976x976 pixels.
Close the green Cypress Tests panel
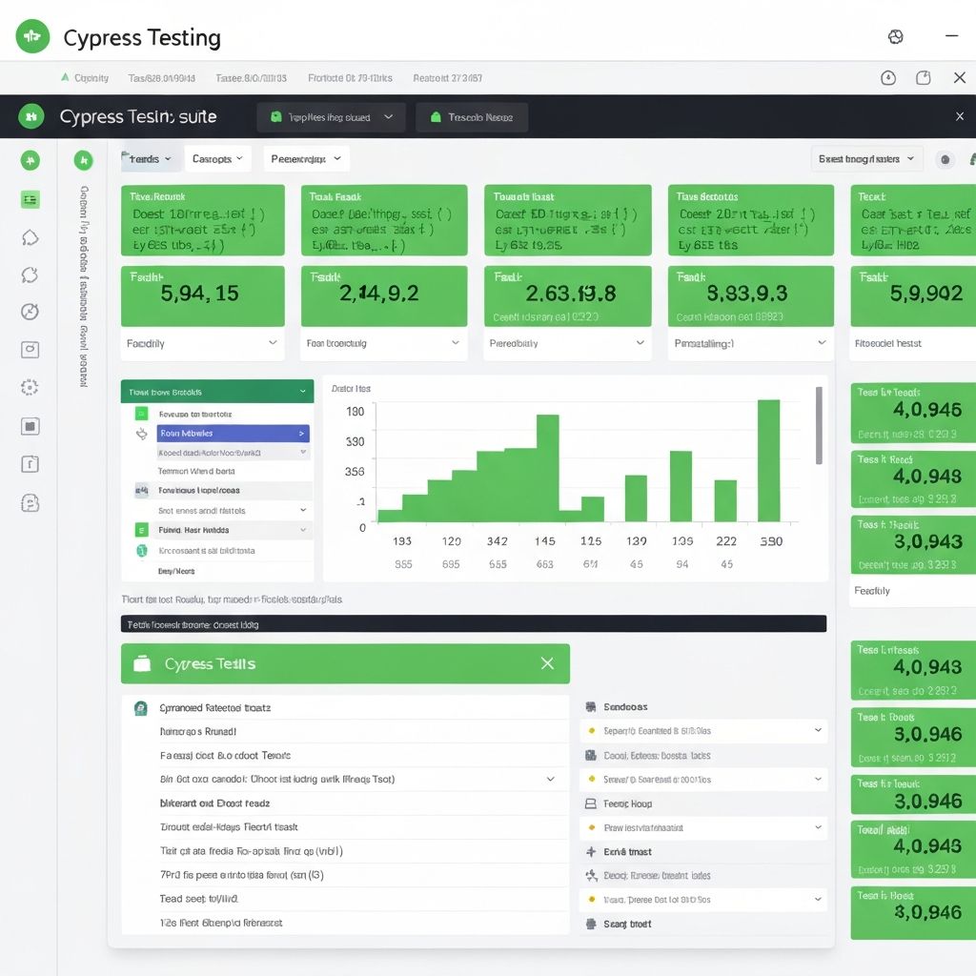click(547, 663)
